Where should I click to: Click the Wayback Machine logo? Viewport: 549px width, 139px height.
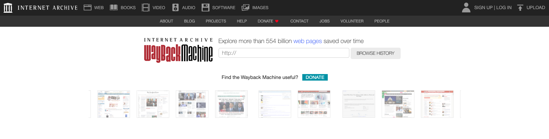(178, 50)
